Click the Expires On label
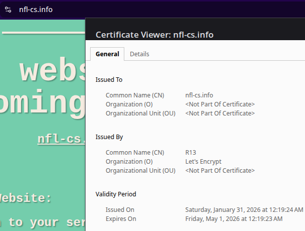This screenshot has width=305, height=231. pyautogui.click(x=121, y=219)
